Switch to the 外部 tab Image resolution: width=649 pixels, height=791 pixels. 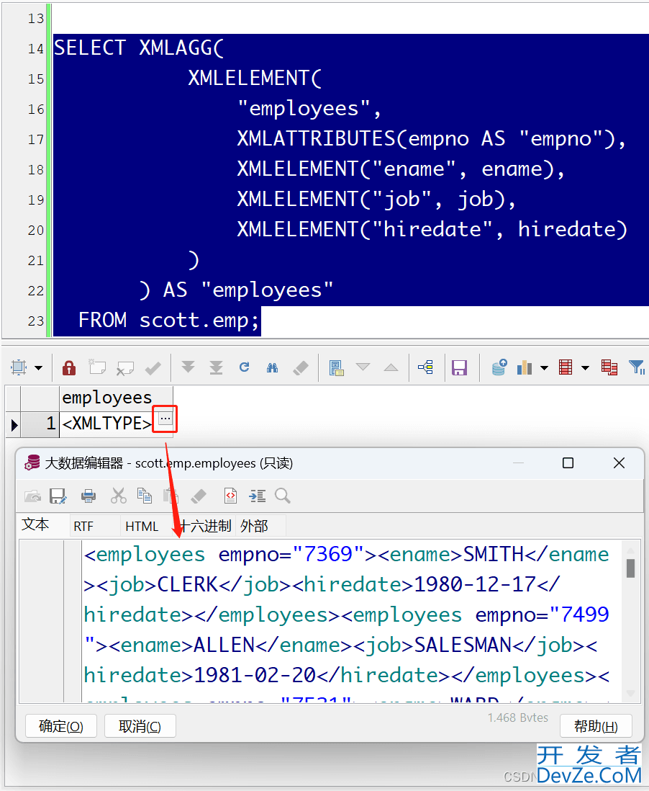coord(255,526)
